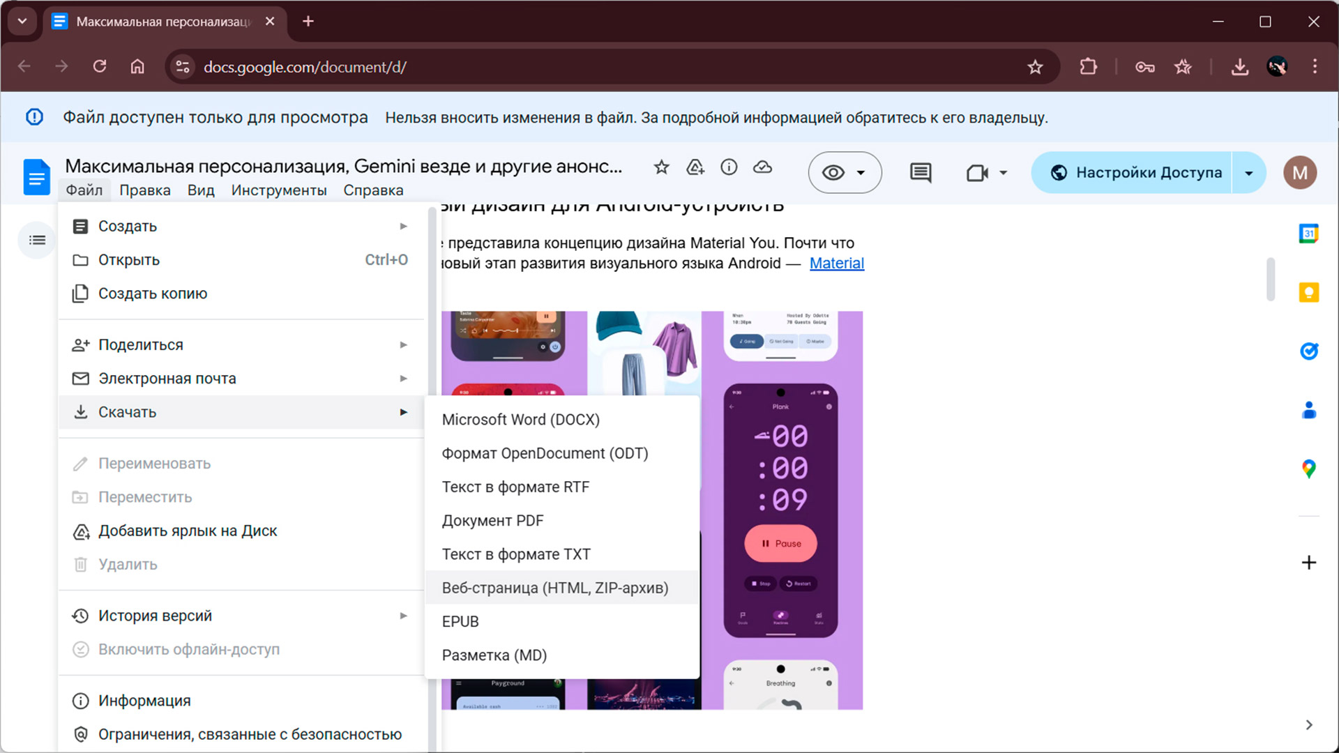Expand the Поделиться submenu
The height and width of the screenshot is (753, 1339).
point(403,344)
